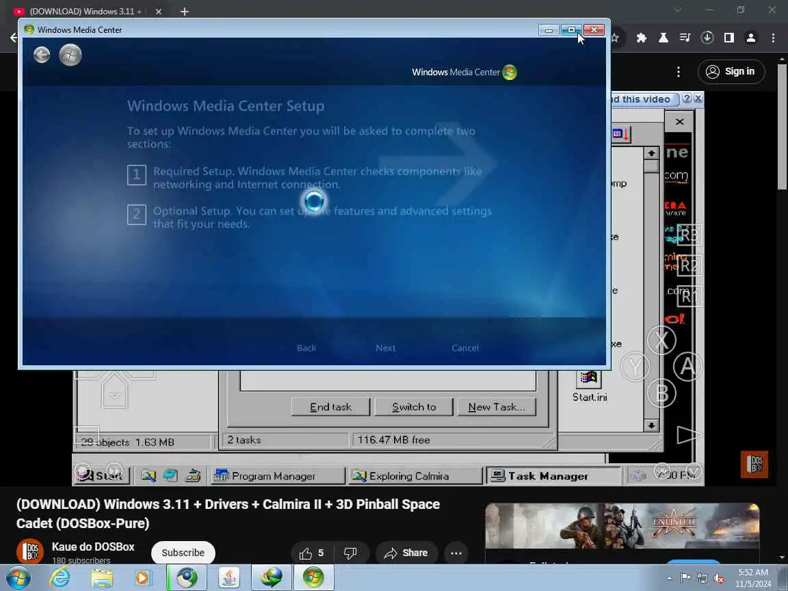Tap the on-screen B gamepad button
This screenshot has width=788, height=591.
coord(662,393)
